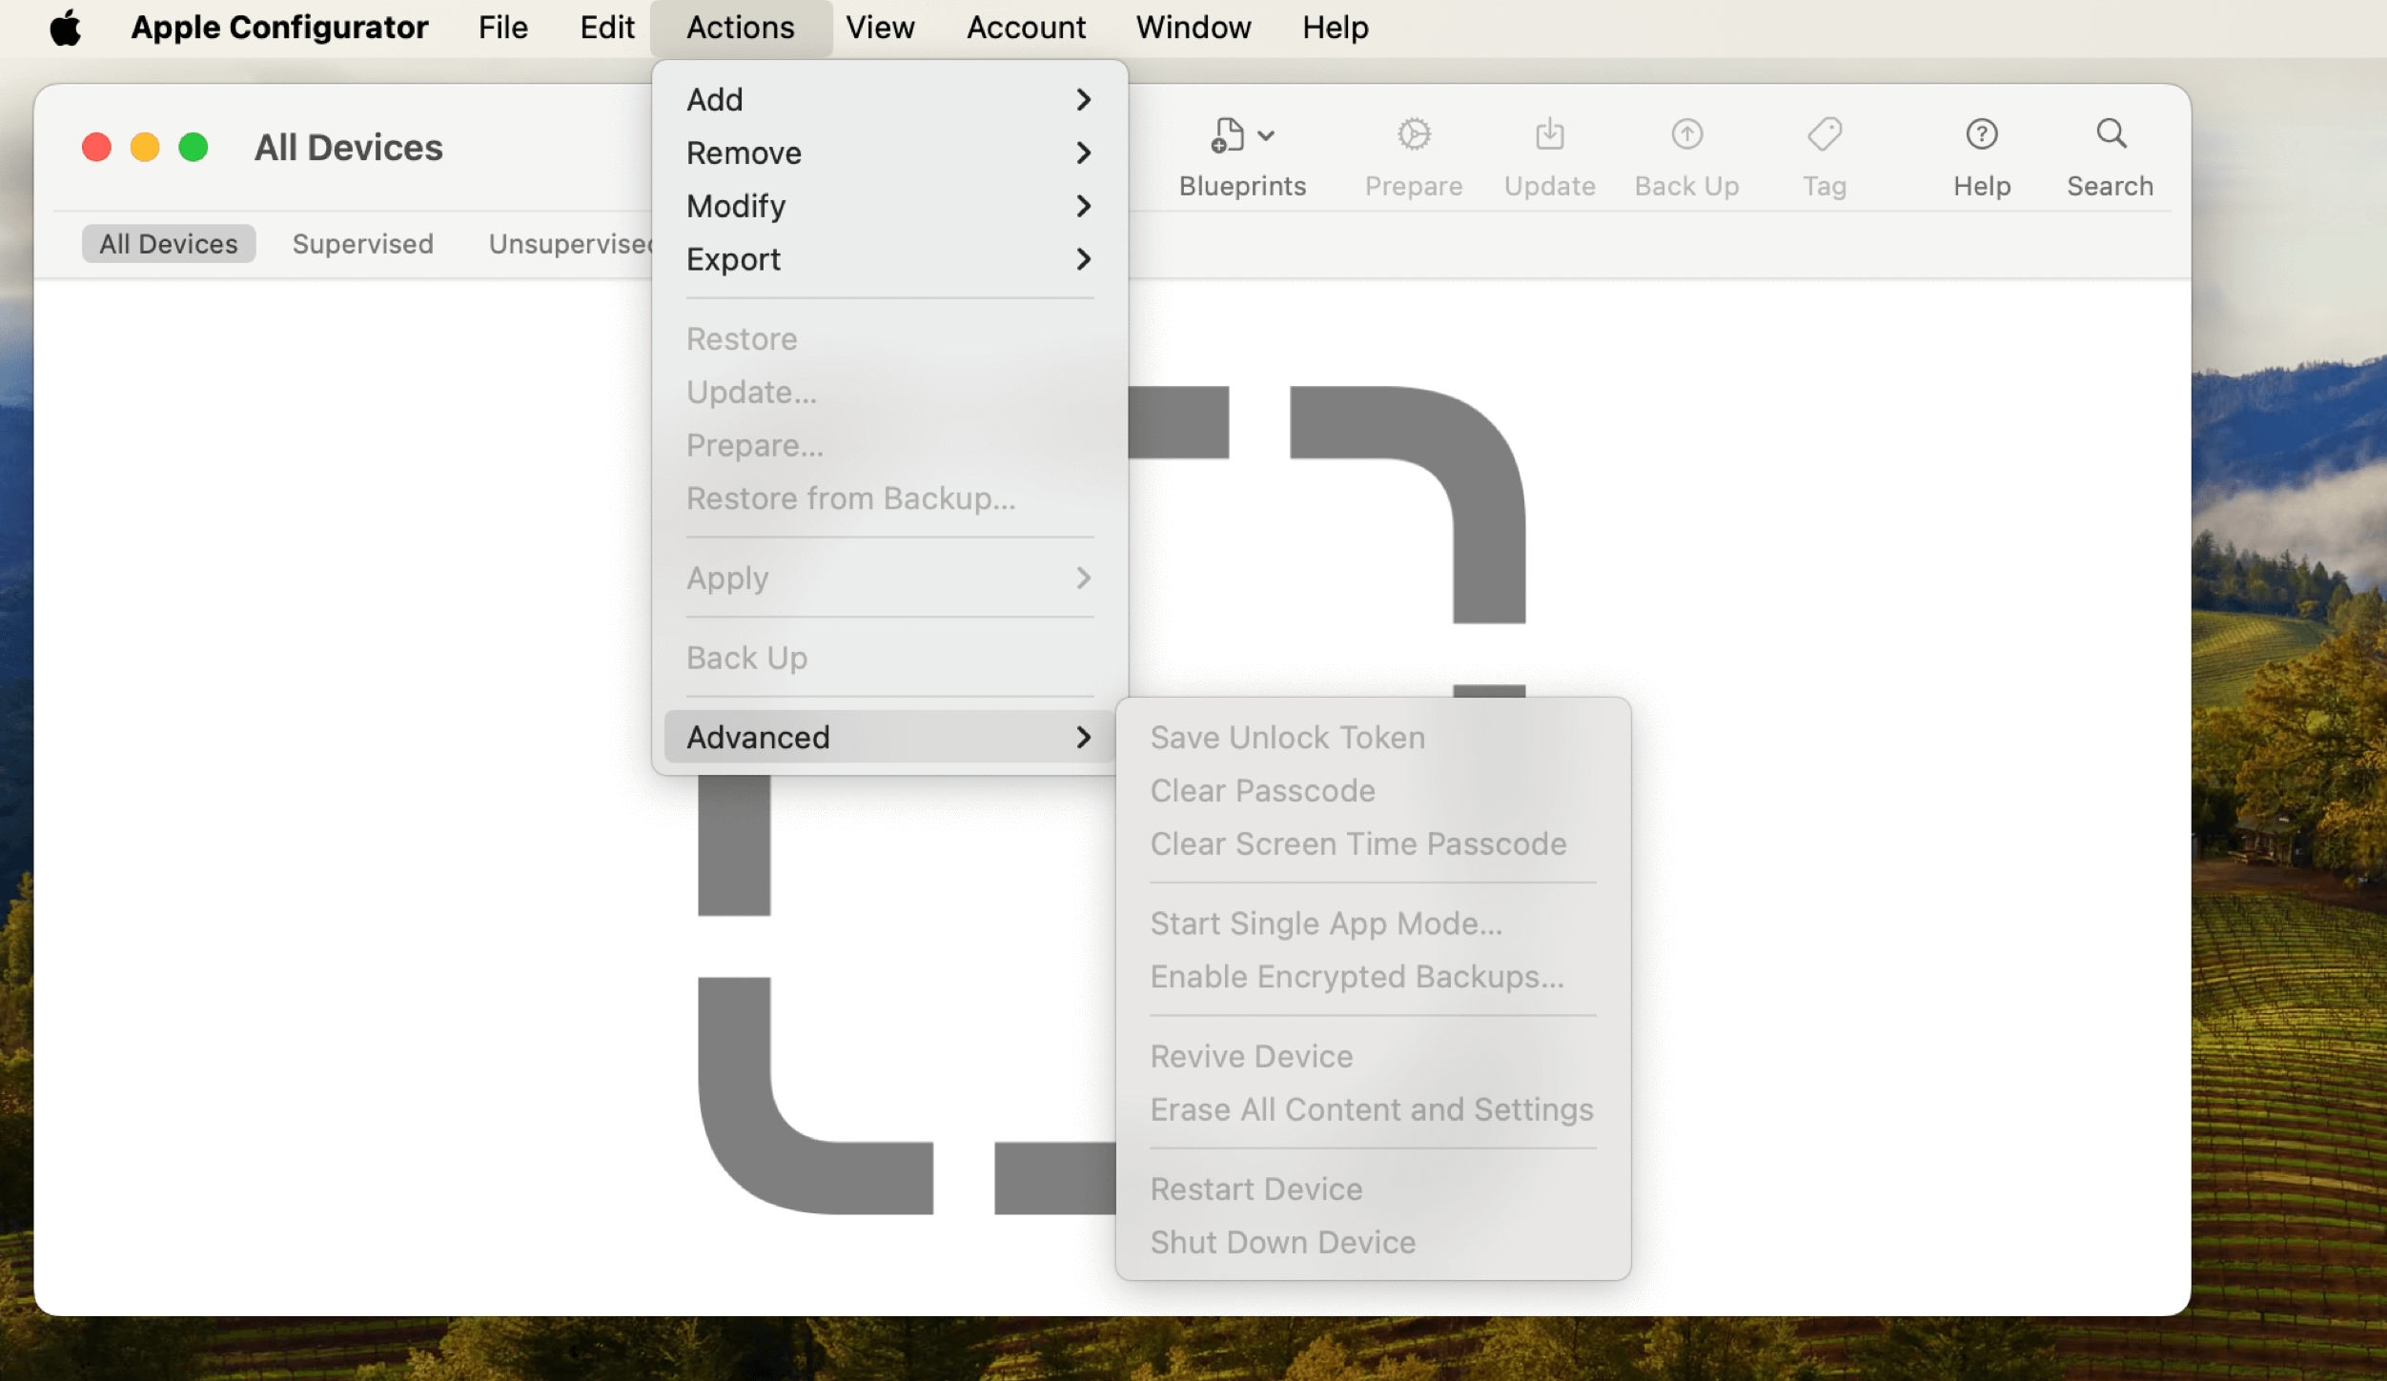Expand the Add submenu
This screenshot has width=2387, height=1381.
pyautogui.click(x=888, y=99)
